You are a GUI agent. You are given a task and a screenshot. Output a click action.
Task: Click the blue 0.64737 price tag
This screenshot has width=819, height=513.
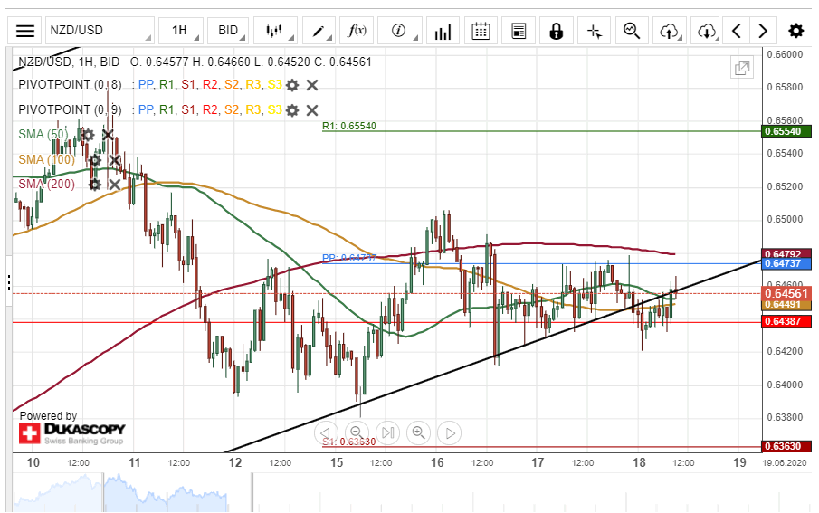pyautogui.click(x=786, y=264)
